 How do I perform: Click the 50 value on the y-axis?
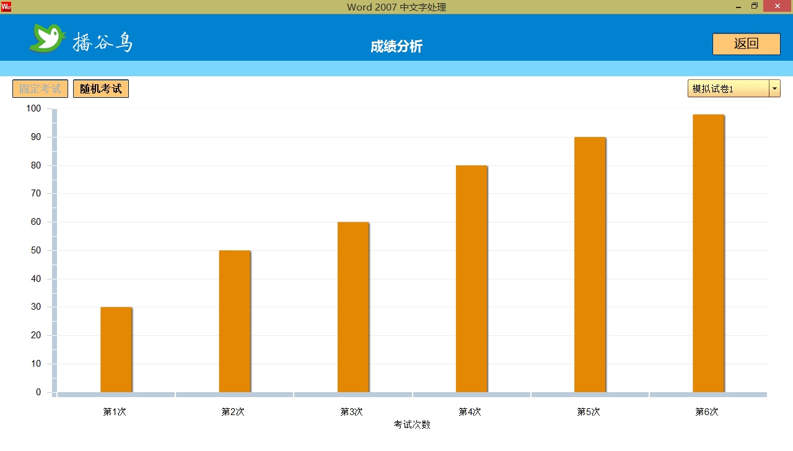[35, 250]
